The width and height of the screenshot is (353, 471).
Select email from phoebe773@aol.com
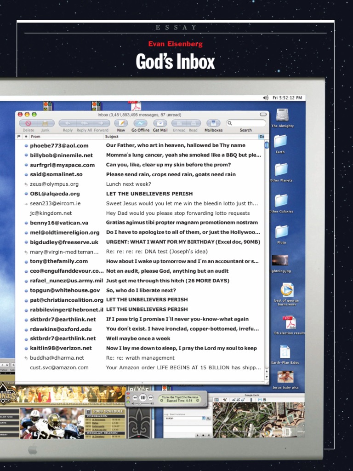[141, 145]
